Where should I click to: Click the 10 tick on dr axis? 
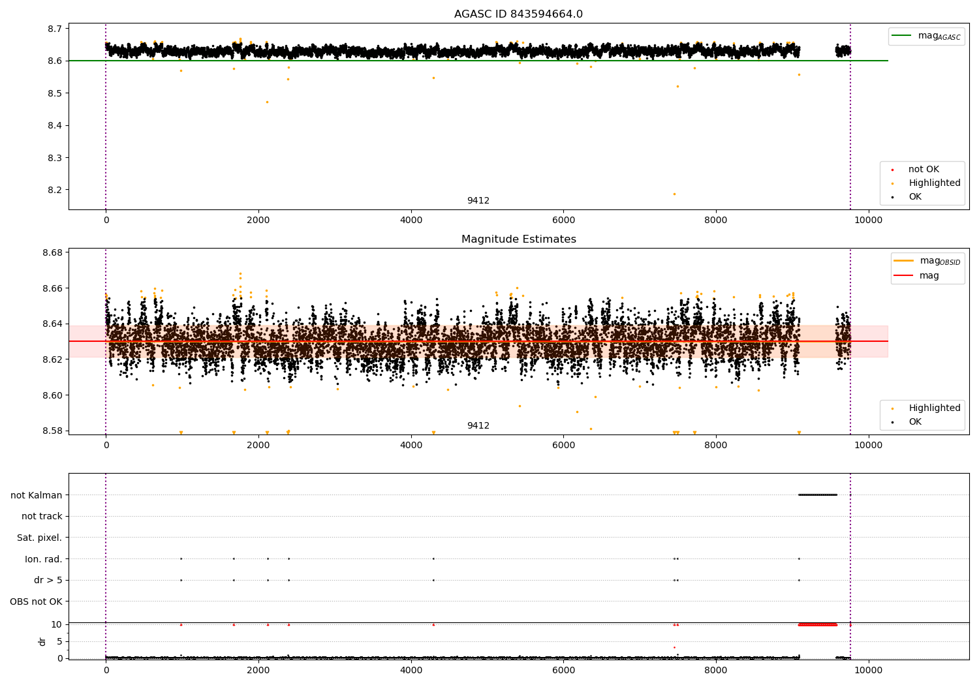(57, 624)
